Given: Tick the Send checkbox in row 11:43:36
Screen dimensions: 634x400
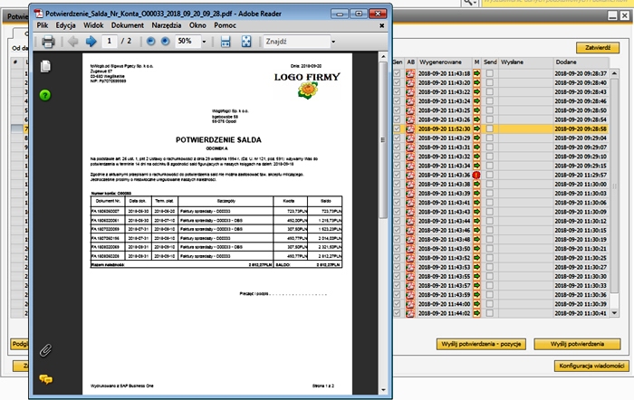Looking at the screenshot, I should click(490, 175).
